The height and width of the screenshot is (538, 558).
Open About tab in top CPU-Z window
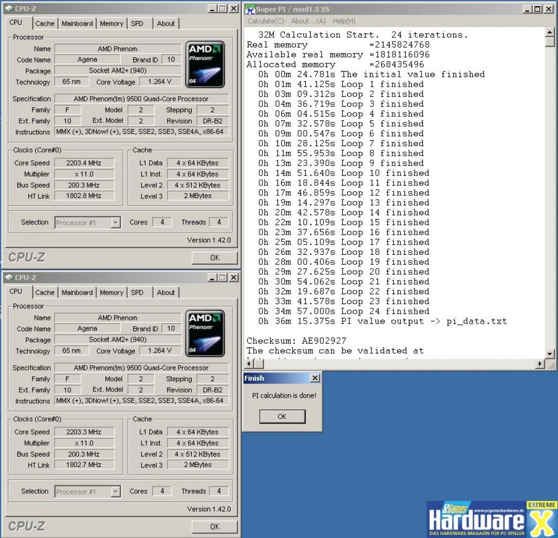point(166,24)
